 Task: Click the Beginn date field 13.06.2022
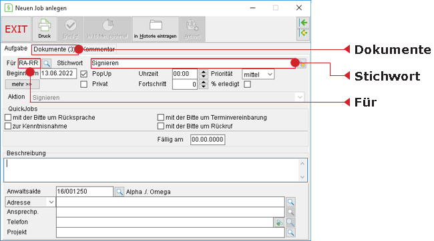pos(58,74)
